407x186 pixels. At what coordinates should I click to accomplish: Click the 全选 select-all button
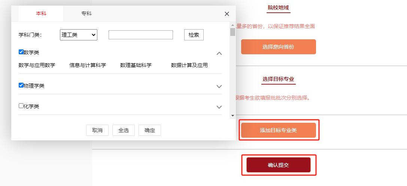tap(124, 130)
